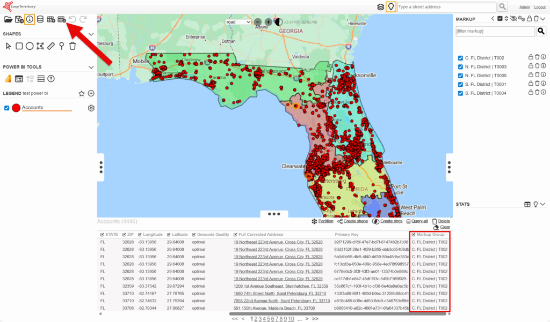The width and height of the screenshot is (550, 322).
Task: Collapse the Power BI Tools section
Action: click(x=91, y=68)
